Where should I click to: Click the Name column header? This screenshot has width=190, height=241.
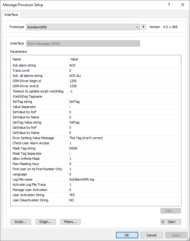click(40, 59)
